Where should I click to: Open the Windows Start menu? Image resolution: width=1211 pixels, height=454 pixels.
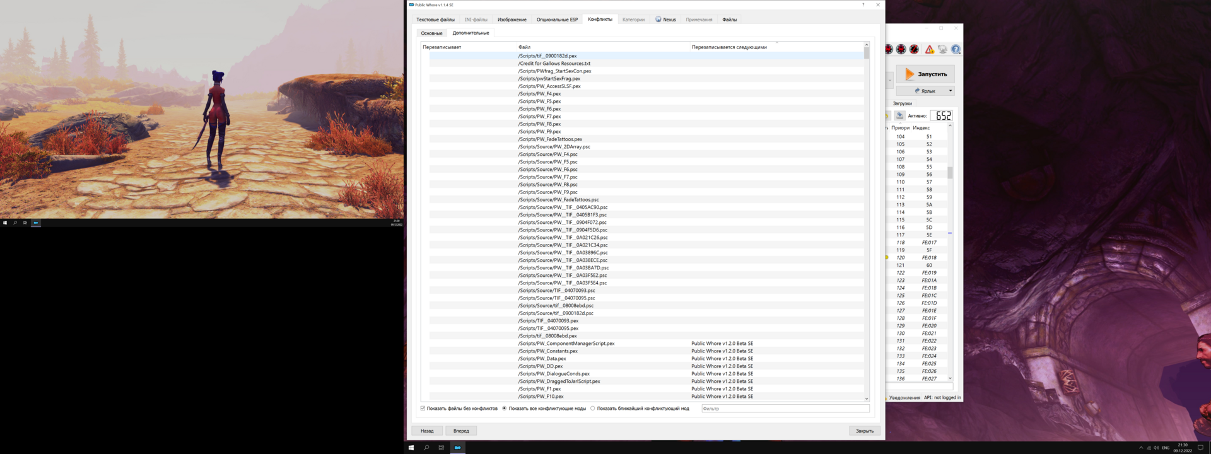411,448
